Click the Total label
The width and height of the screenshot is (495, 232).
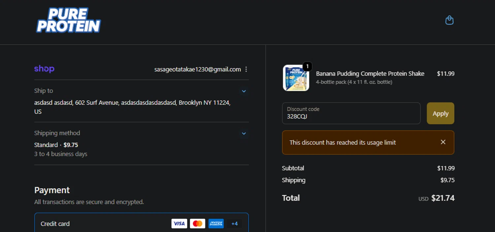(291, 198)
